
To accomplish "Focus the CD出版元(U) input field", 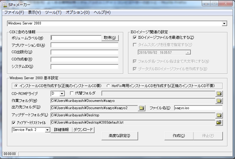I will [x=84, y=52].
